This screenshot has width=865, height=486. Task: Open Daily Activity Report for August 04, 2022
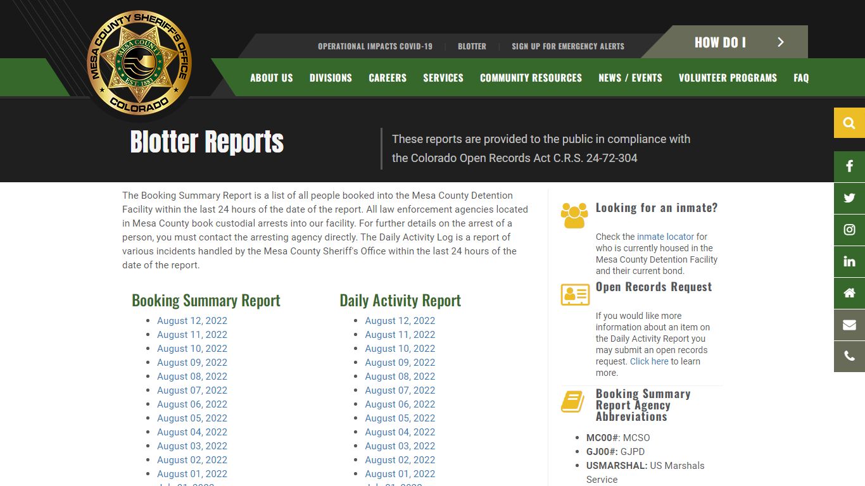pos(400,432)
